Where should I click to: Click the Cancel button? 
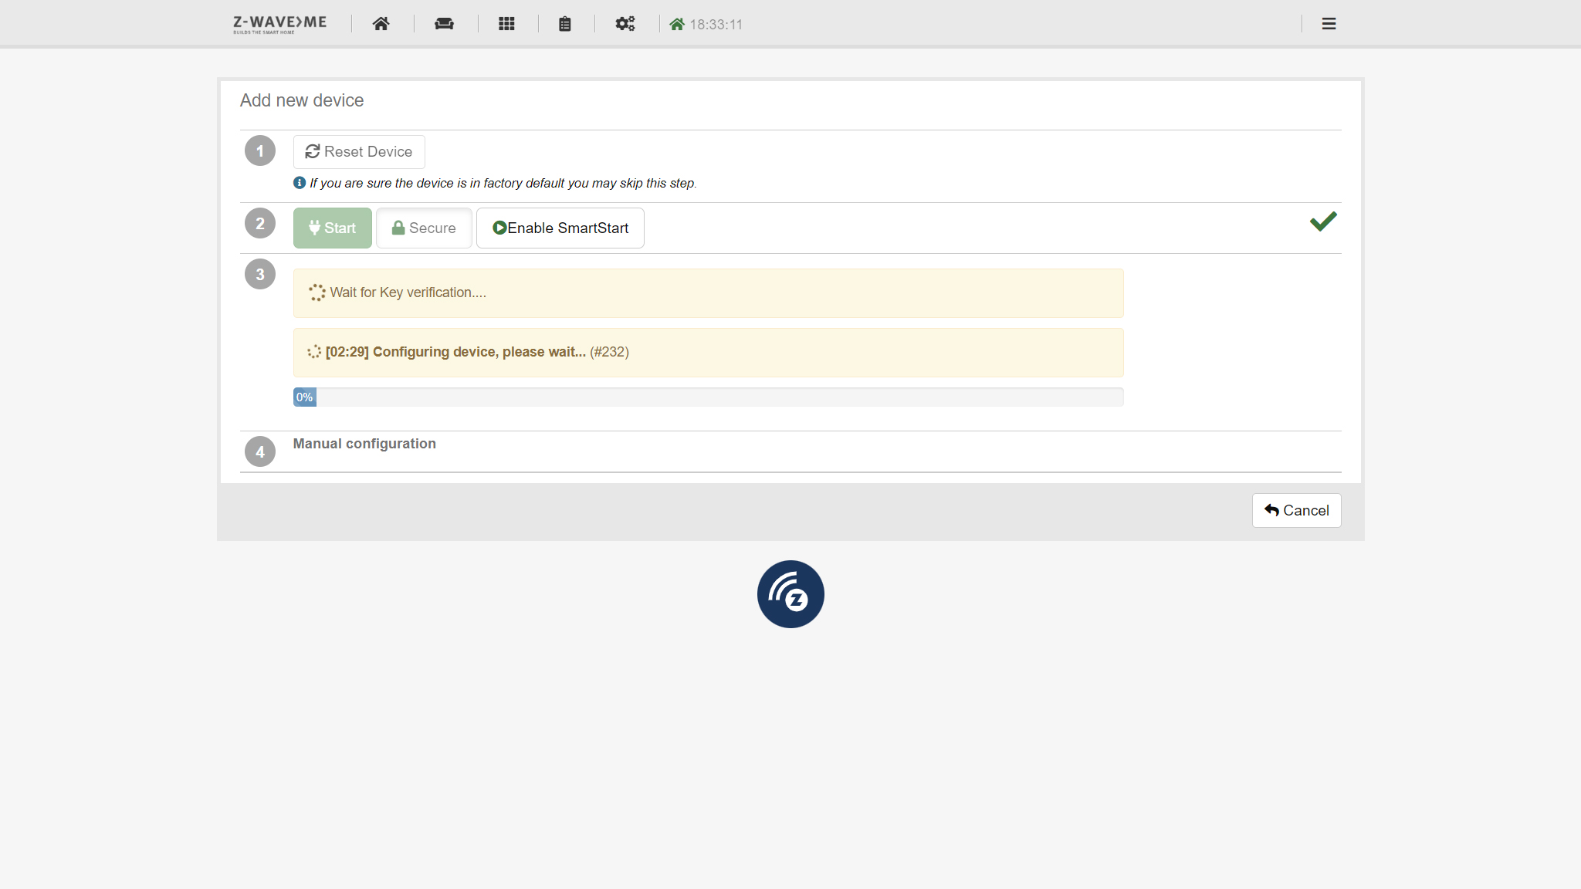pos(1296,510)
